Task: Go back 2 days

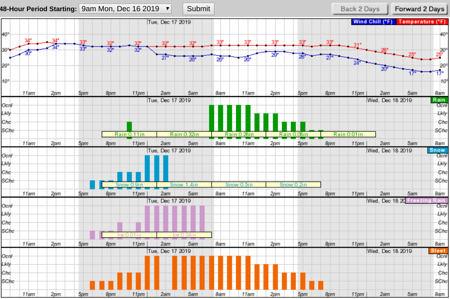Action: (360, 9)
